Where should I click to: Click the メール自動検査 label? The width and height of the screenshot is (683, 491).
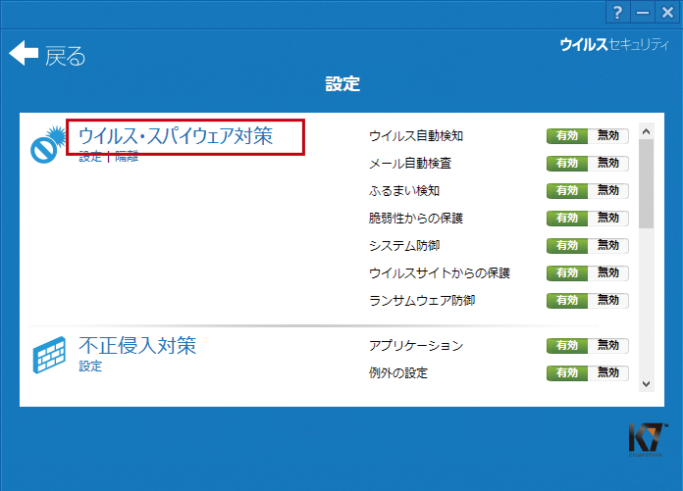click(410, 164)
